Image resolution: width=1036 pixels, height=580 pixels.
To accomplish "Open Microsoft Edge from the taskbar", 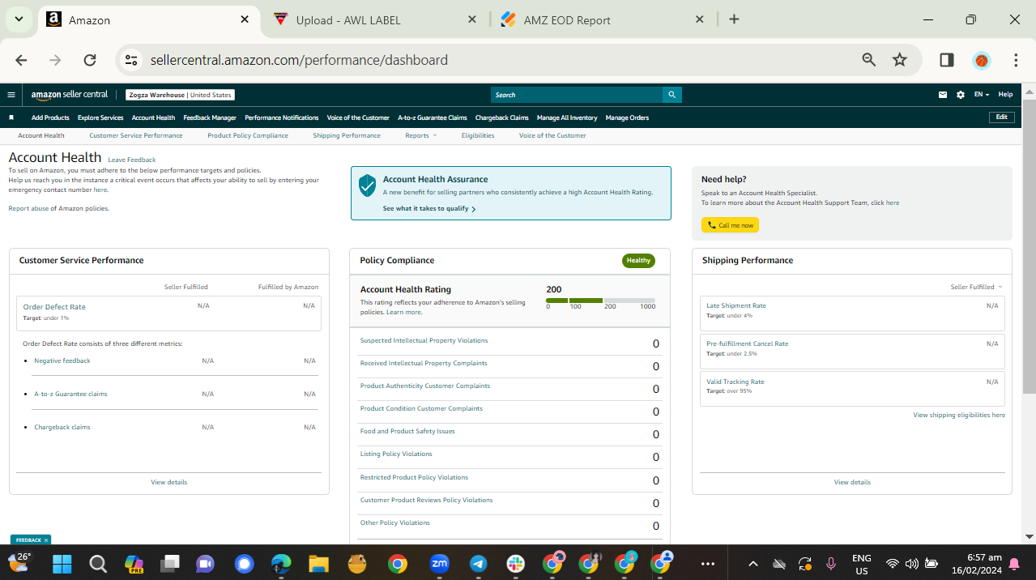I will pos(280,563).
